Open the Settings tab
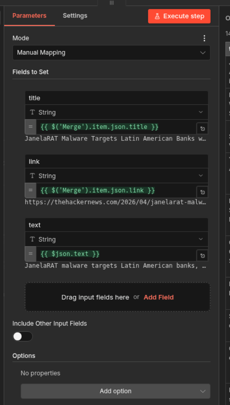This screenshot has height=405, width=230. (x=75, y=16)
